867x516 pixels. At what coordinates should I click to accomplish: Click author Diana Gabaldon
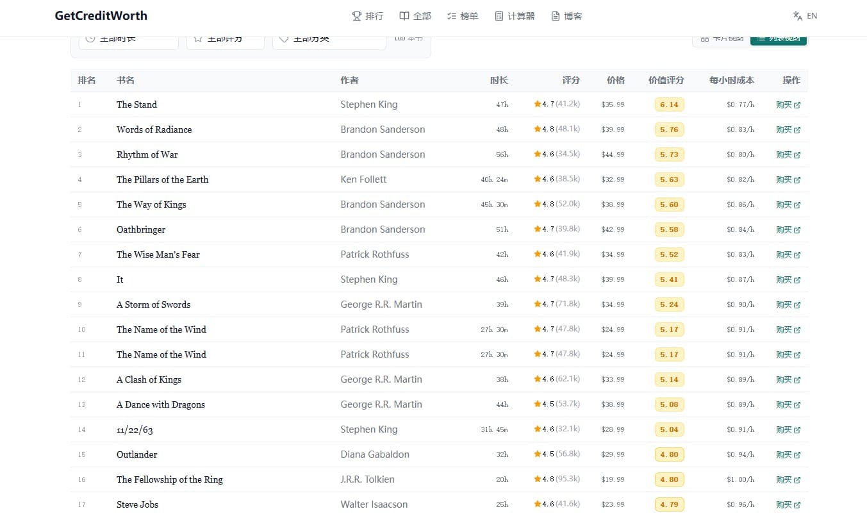[x=375, y=454]
